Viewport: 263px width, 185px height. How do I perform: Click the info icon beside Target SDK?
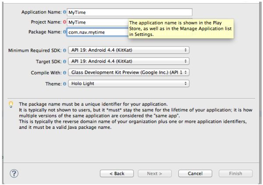(64, 61)
